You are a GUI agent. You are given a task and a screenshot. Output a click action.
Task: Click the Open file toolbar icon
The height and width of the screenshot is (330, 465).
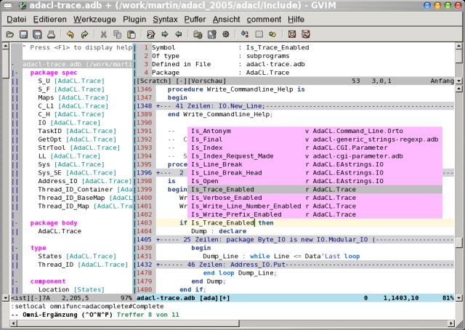10,34
